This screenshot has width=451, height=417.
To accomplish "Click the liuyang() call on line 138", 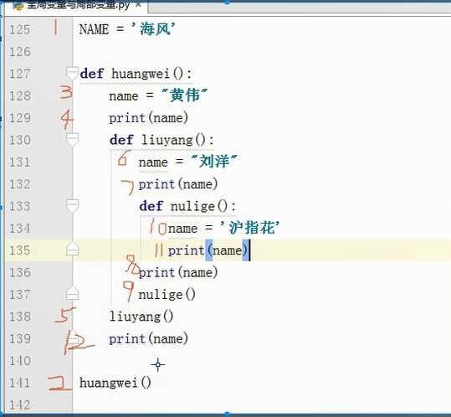I will [141, 317].
